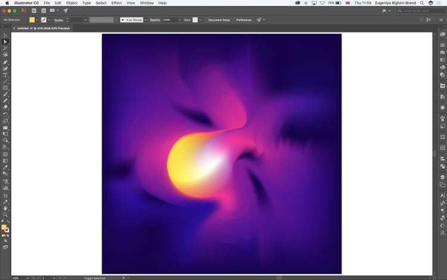Select the Pen tool
Image resolution: width=447 pixels, height=280 pixels.
point(5,62)
